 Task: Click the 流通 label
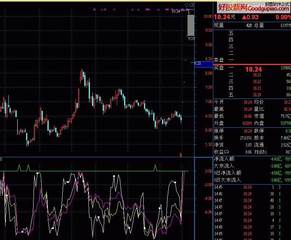pyautogui.click(x=259, y=145)
